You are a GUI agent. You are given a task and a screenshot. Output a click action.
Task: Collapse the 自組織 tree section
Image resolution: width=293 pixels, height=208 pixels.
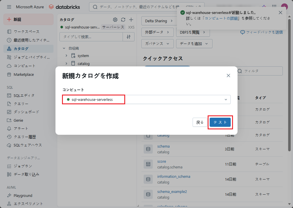point(64,48)
